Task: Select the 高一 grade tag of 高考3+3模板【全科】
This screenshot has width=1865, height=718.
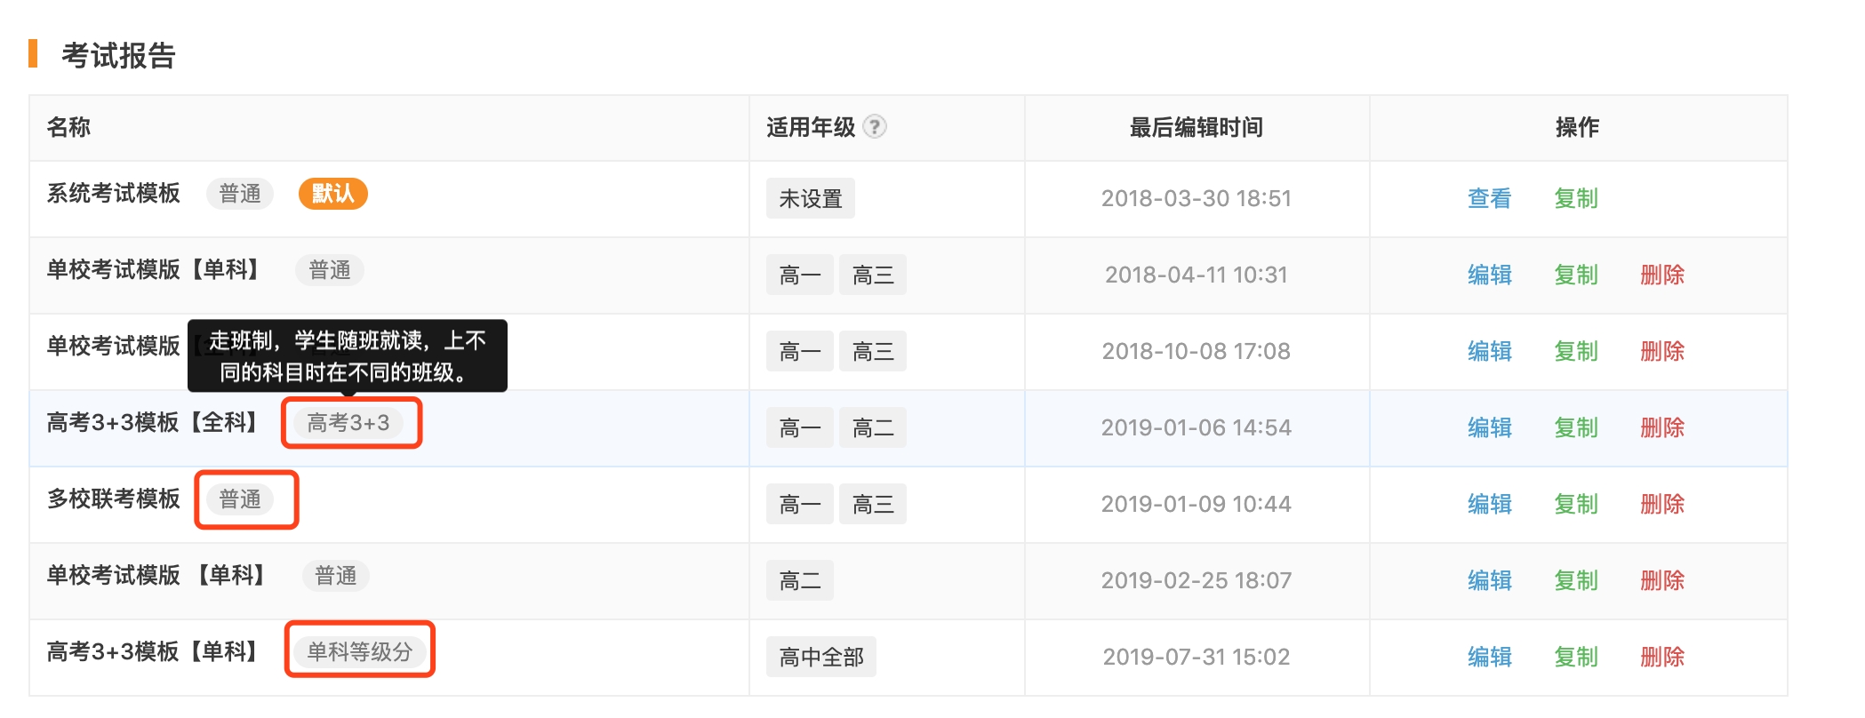Action: [799, 427]
